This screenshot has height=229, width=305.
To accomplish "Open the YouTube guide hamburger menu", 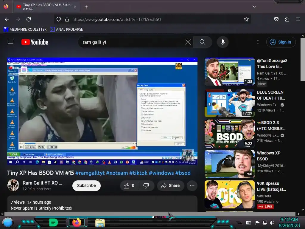I will 11,42.
